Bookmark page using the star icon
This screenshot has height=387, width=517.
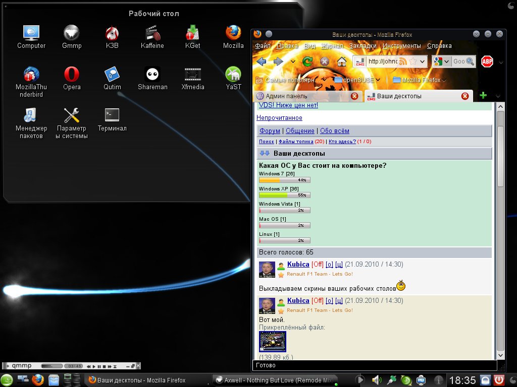(413, 61)
